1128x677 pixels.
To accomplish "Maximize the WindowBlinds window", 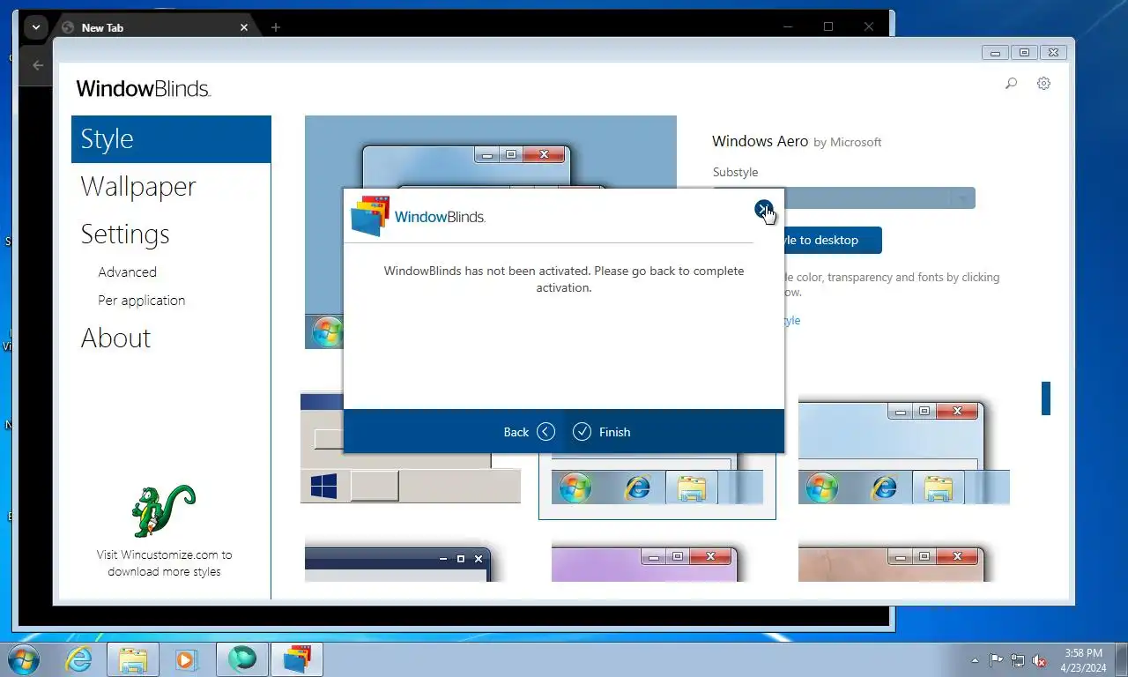I will (1024, 53).
